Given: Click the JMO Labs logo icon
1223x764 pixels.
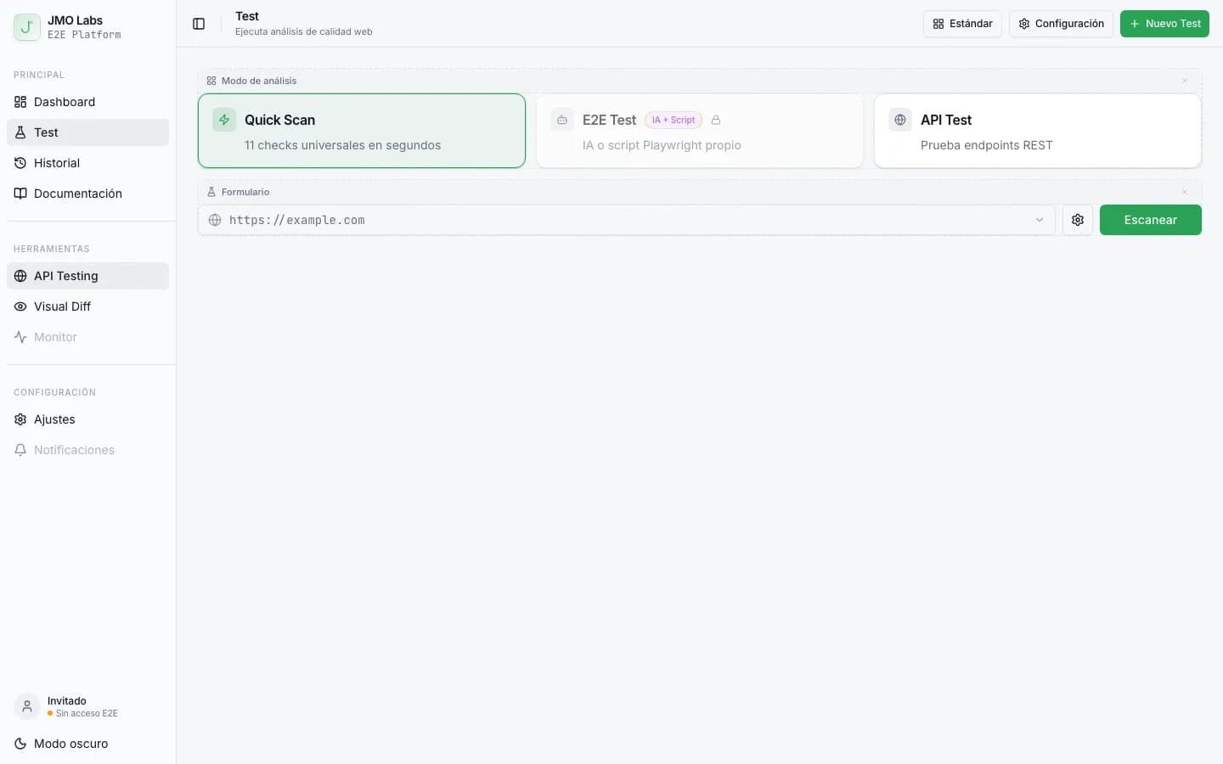Looking at the screenshot, I should 27,27.
